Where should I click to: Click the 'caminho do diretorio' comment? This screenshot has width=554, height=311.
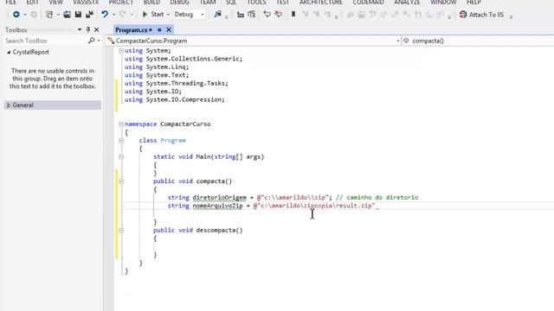click(x=377, y=198)
